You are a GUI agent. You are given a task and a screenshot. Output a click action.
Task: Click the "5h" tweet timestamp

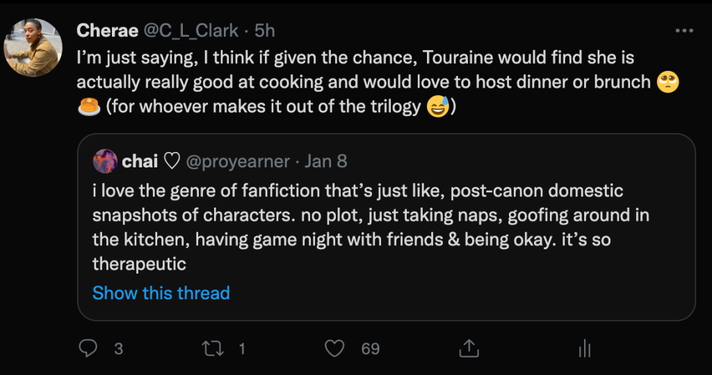(x=265, y=31)
